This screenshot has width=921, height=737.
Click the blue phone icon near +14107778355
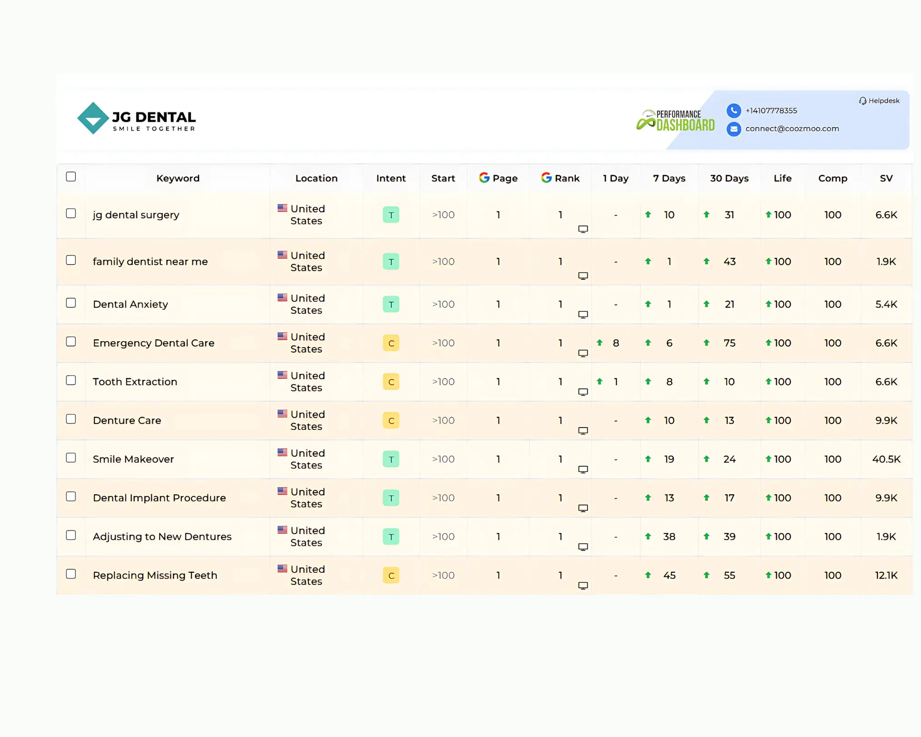[733, 111]
